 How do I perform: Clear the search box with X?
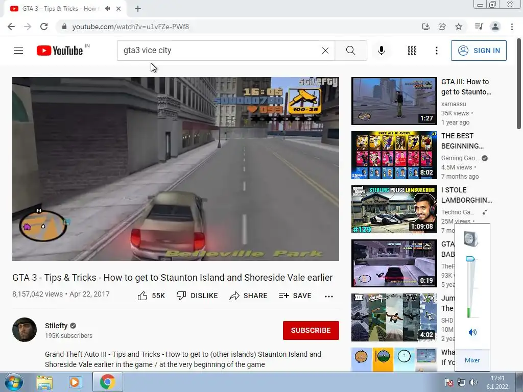coord(325,51)
